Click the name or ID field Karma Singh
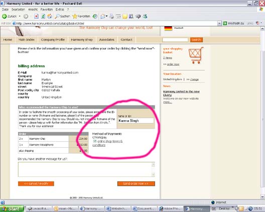265x212 pixels. [136, 121]
